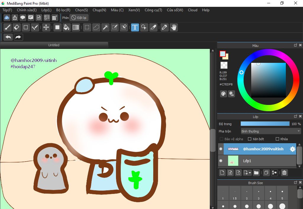Create a new layer folder
Screen dimensions: 303x209
coord(256,173)
